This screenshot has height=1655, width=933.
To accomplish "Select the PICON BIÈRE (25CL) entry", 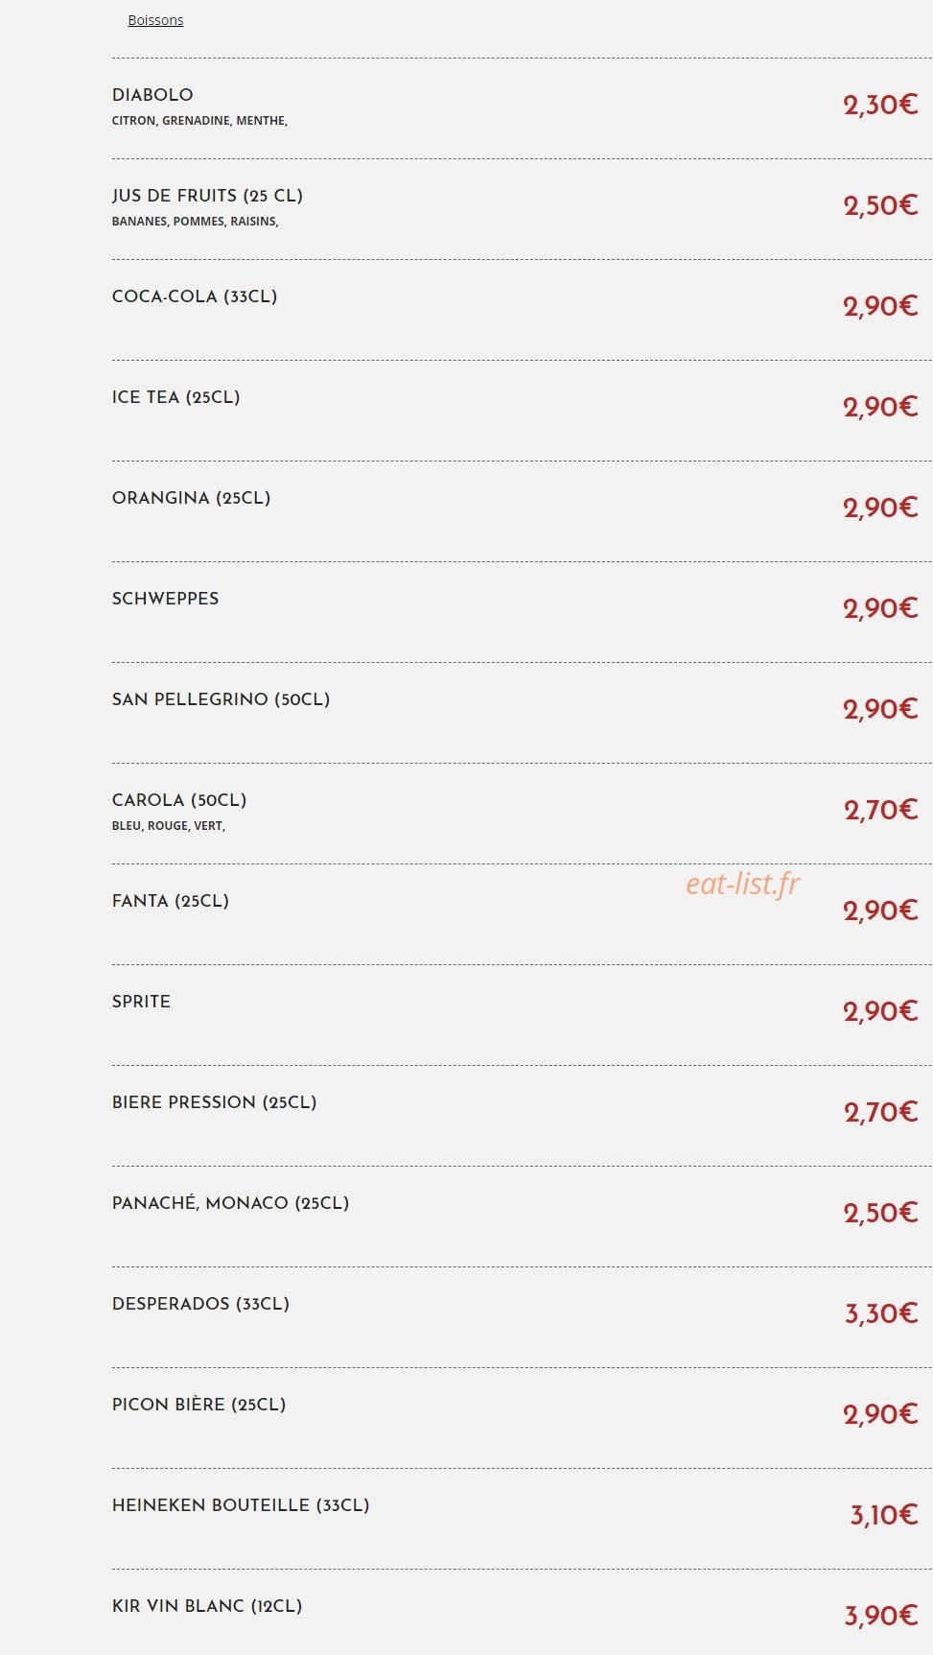I will [x=198, y=1405].
